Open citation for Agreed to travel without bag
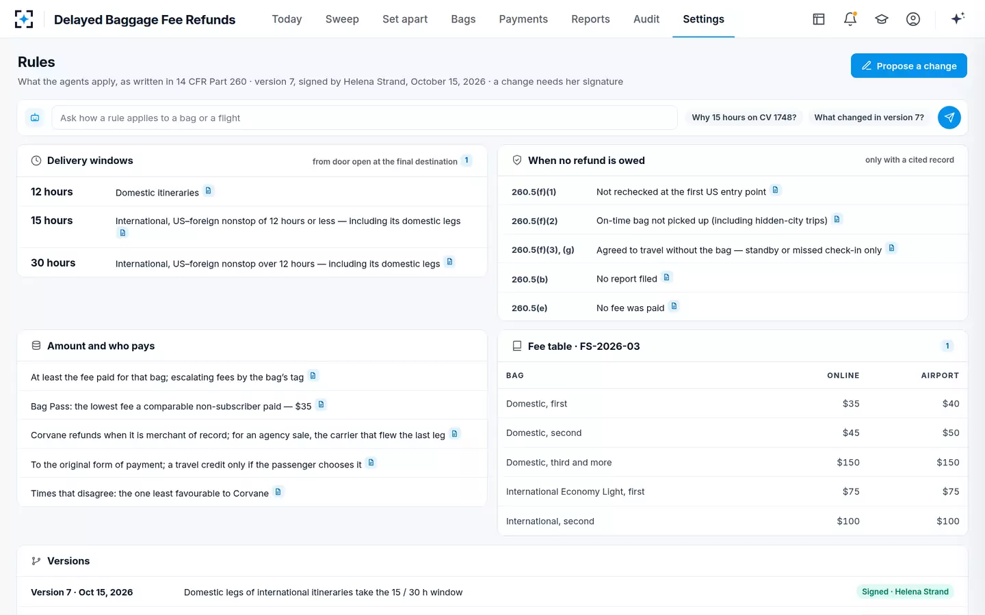Viewport: 985px width, 615px height. click(891, 248)
